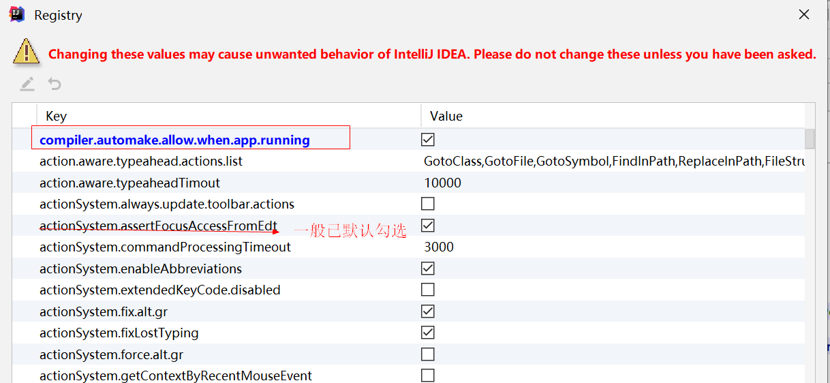Select action.aware.typeaheadTimout key
This screenshot has height=383, width=830.
[129, 183]
